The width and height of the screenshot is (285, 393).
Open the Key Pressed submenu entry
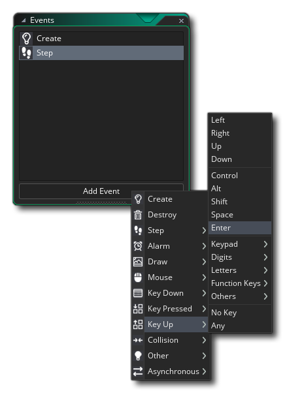pos(170,309)
